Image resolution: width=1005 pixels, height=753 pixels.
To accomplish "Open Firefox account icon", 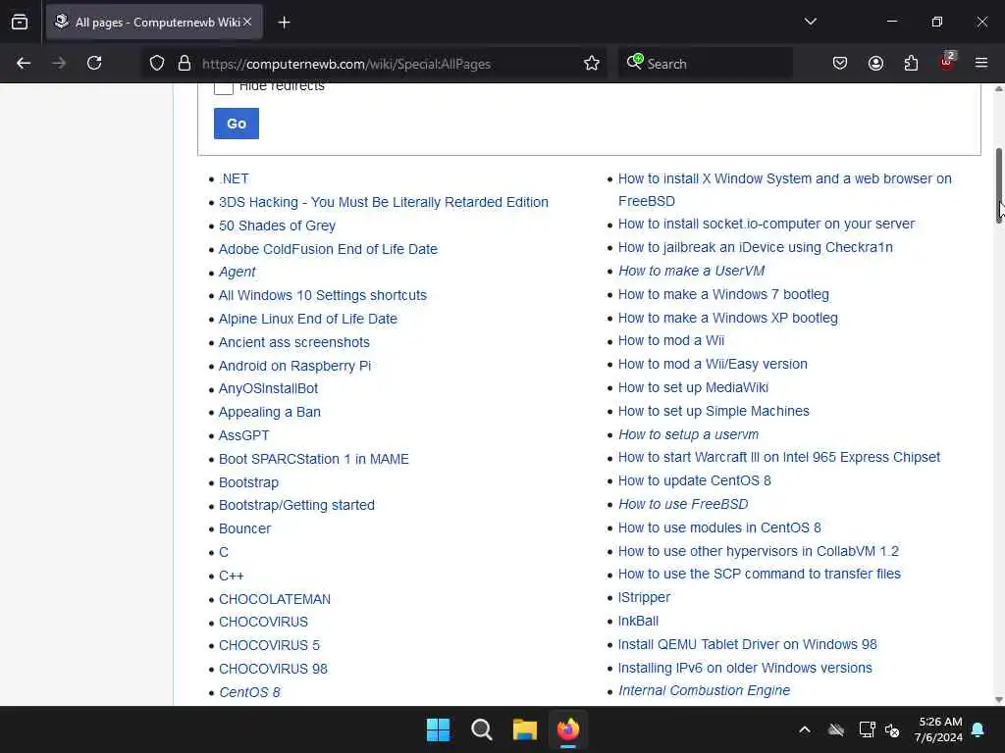I will click(x=875, y=63).
